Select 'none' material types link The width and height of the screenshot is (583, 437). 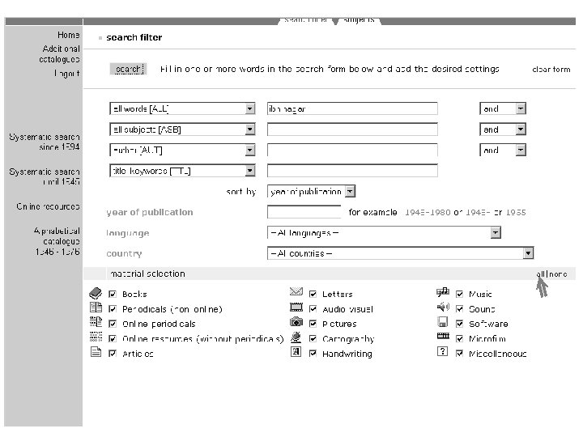[558, 274]
